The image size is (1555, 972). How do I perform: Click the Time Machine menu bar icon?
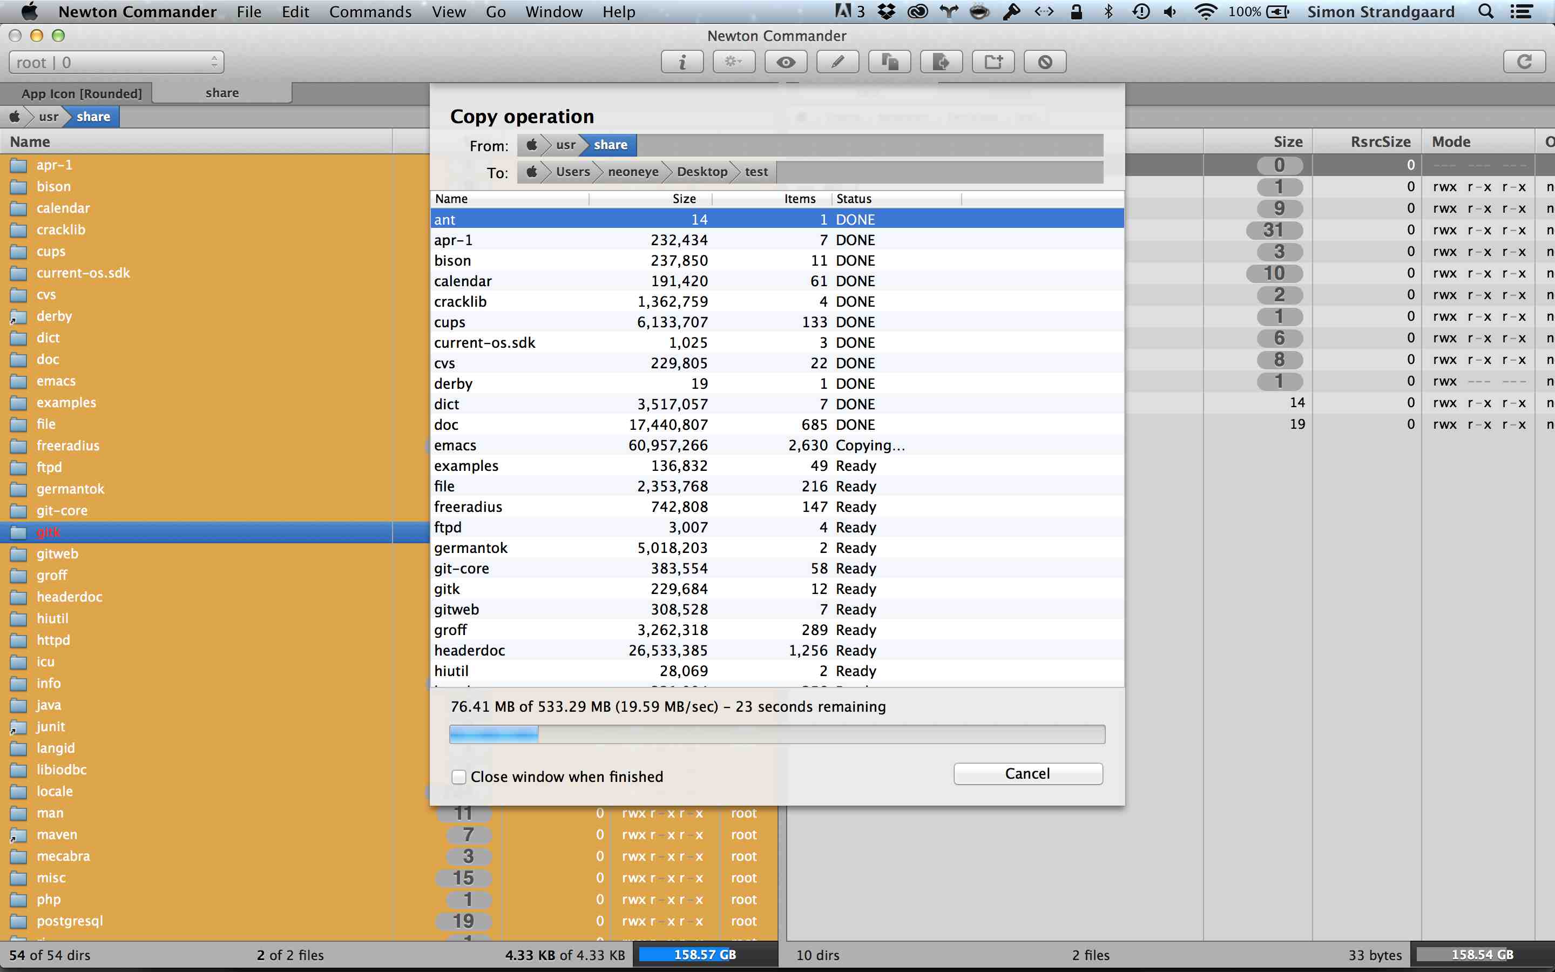tap(1141, 11)
